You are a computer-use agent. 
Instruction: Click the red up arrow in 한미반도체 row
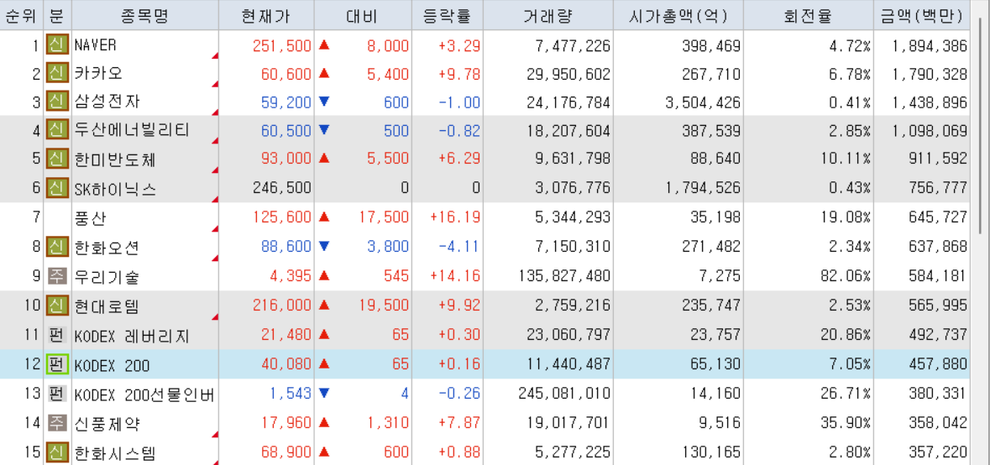(x=324, y=159)
